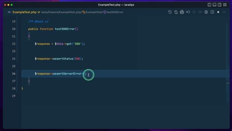Click the $response variable on line 22
This screenshot has width=232, height=131.
tap(42, 44)
